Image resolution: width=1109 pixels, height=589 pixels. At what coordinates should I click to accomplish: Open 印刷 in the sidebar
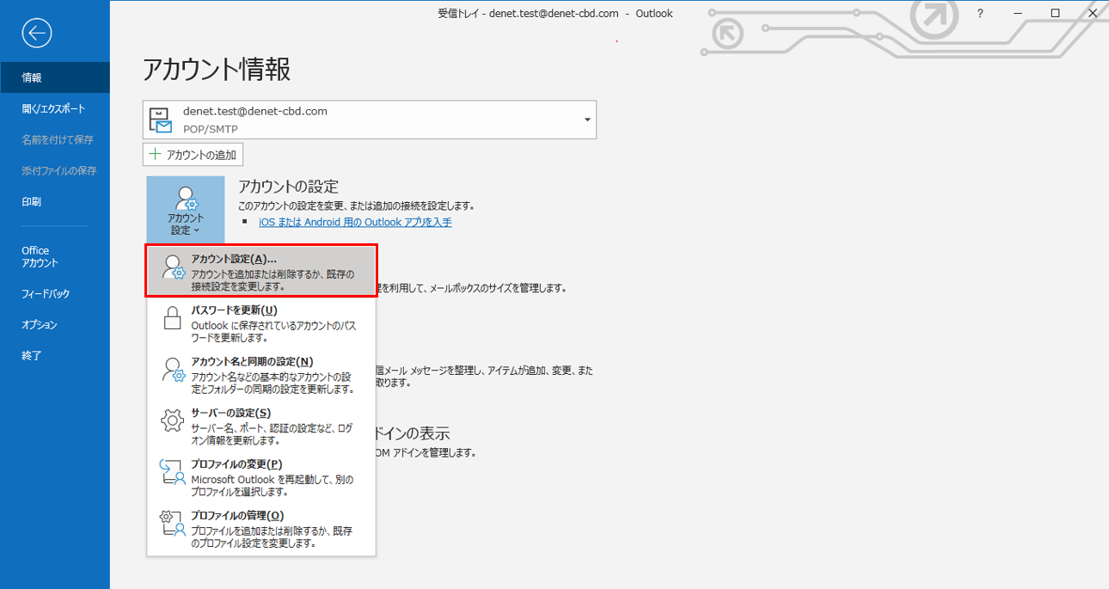pyautogui.click(x=55, y=201)
